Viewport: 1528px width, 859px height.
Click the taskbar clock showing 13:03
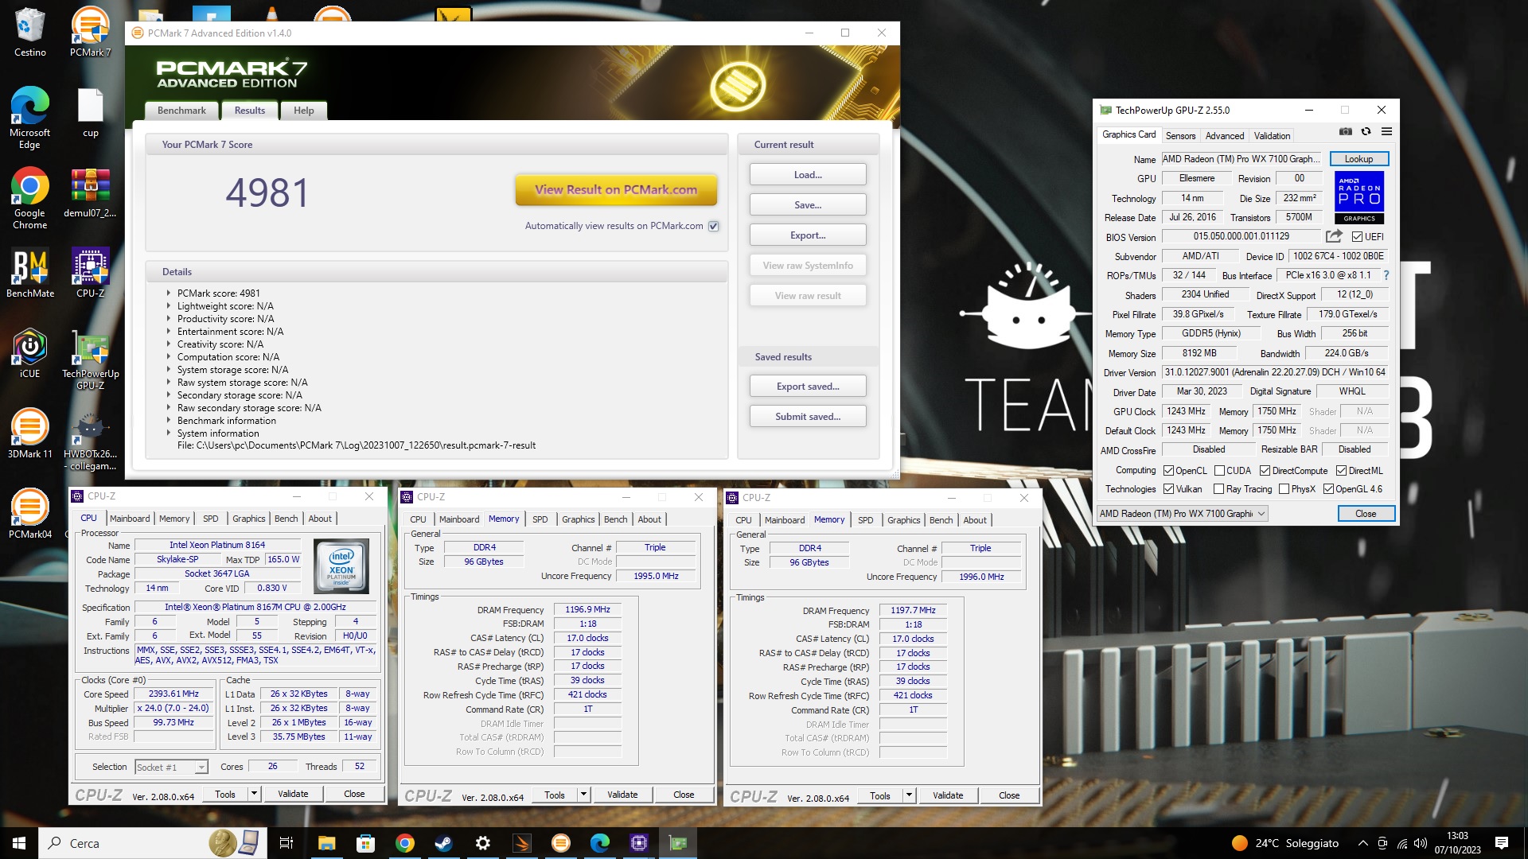click(1457, 843)
